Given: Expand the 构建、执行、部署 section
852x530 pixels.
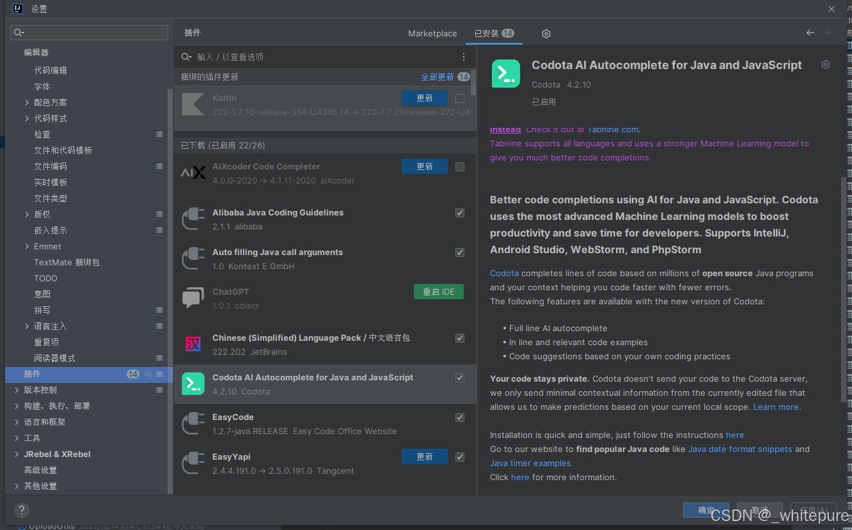Looking at the screenshot, I should (17, 406).
